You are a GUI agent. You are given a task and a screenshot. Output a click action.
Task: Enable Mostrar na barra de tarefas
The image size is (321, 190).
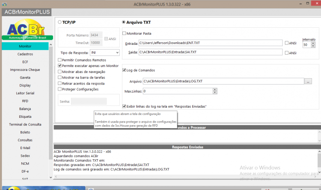[59, 77]
